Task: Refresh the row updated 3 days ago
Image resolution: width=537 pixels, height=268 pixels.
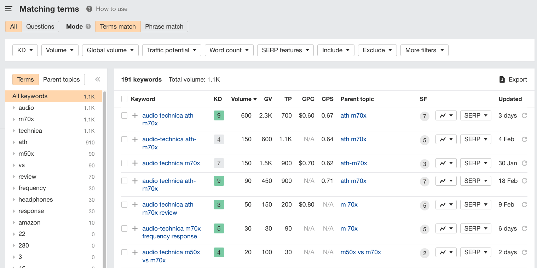Action: pyautogui.click(x=525, y=115)
